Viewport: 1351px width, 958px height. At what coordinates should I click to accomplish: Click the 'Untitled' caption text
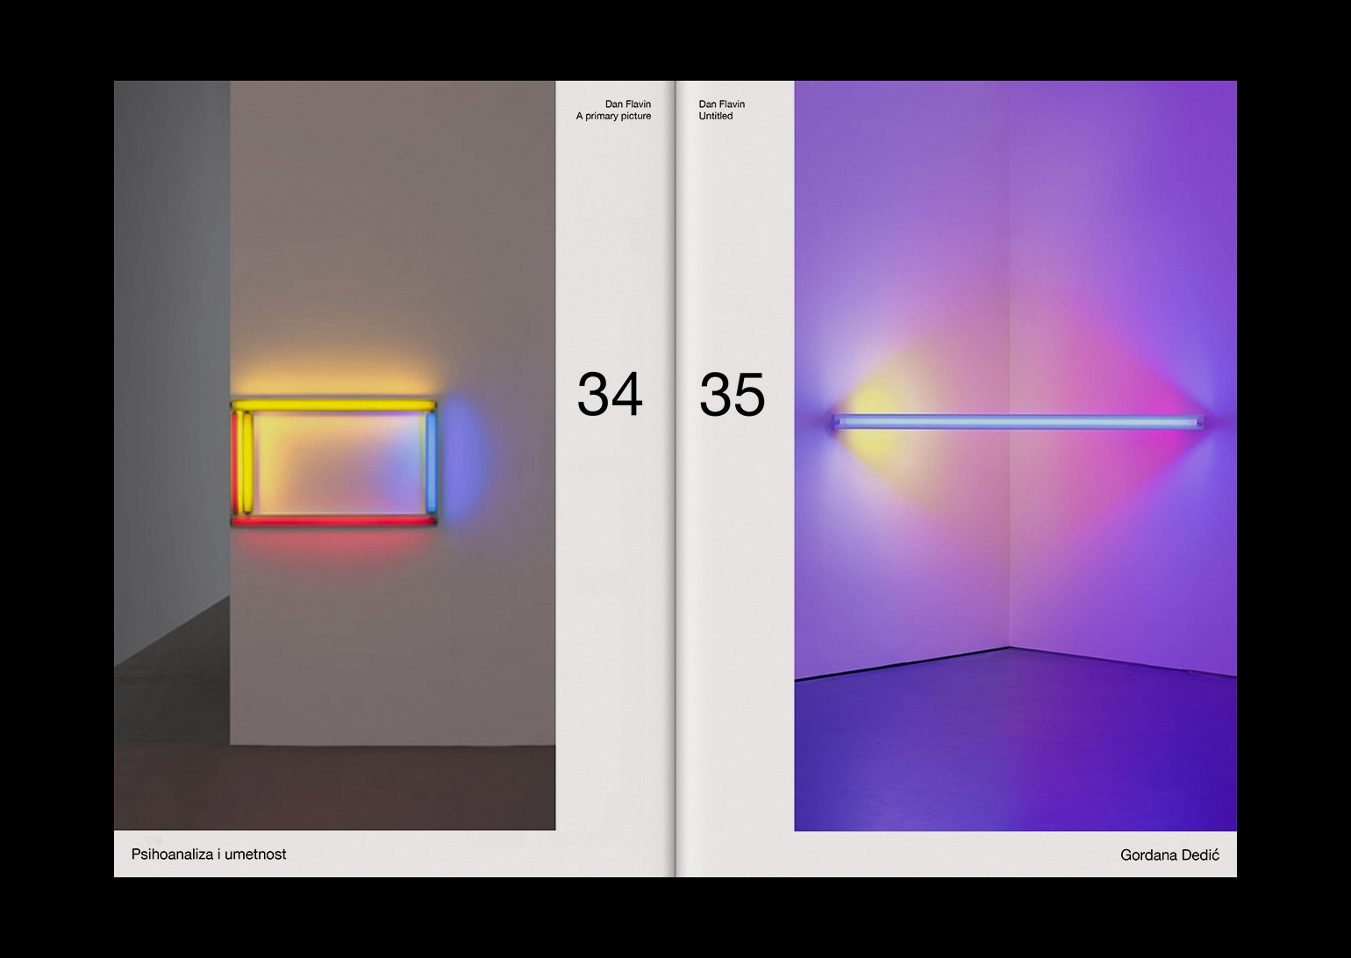(x=716, y=116)
